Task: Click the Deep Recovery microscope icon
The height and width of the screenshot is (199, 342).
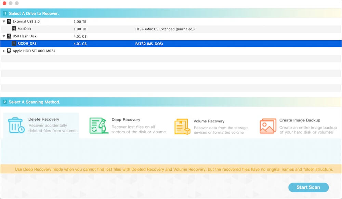Action: [99, 125]
